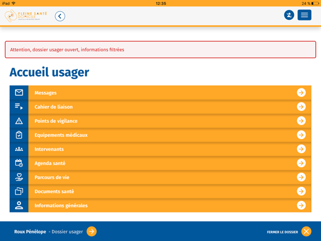The width and height of the screenshot is (321, 241).
Task: Open Equipements médicaux
Action: (160, 135)
